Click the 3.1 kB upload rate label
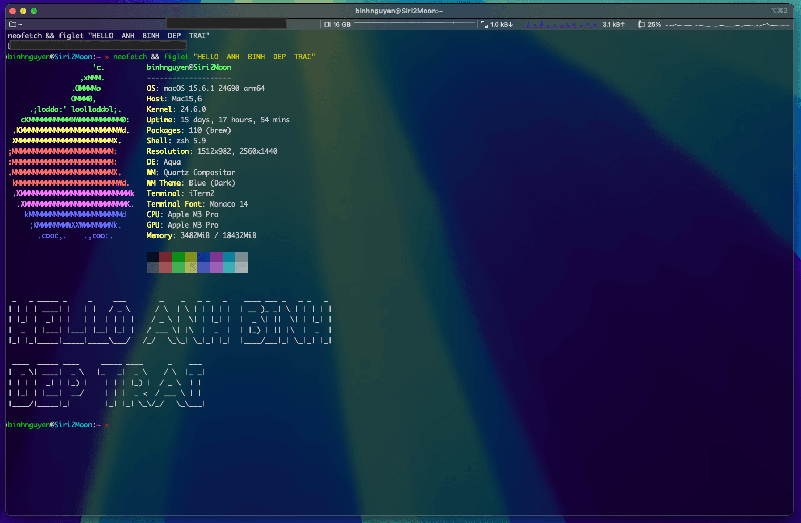 (614, 24)
